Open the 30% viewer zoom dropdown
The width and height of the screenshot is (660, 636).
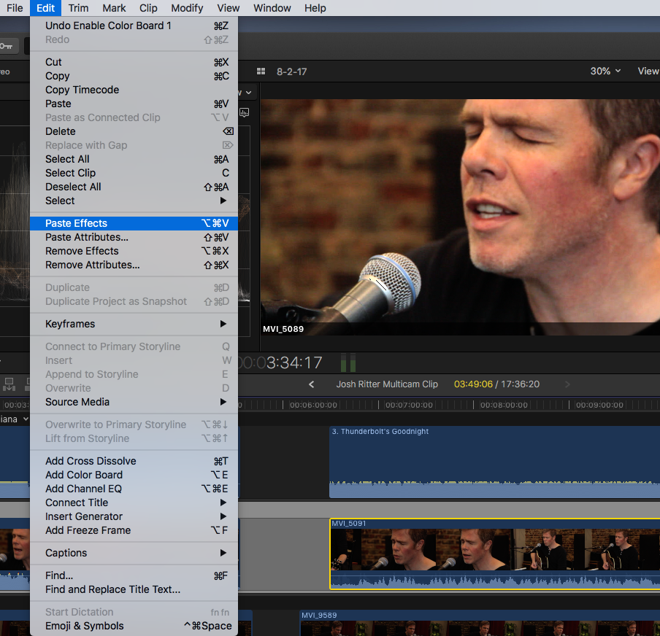[x=605, y=71]
